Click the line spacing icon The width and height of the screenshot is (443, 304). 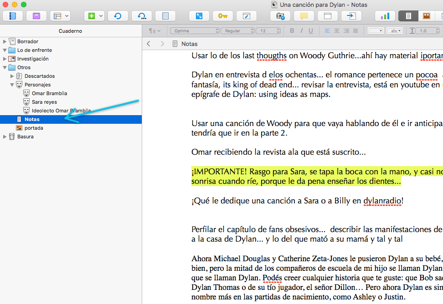click(x=412, y=31)
